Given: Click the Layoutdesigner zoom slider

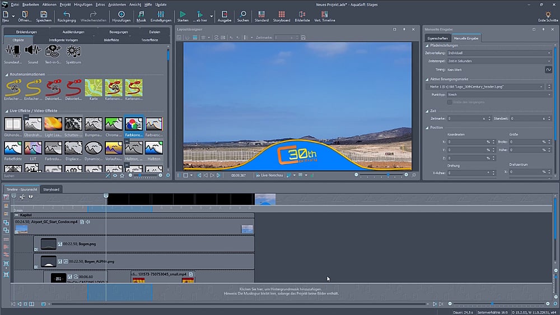Looking at the screenshot, I should tap(388, 175).
